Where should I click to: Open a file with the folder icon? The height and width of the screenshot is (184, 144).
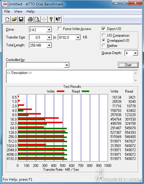click(14, 19)
